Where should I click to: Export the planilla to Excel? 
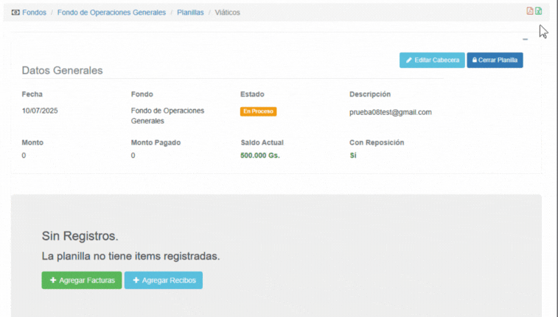point(538,10)
